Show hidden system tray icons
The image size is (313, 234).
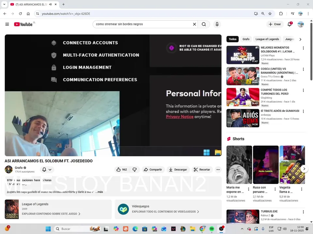[242, 229]
